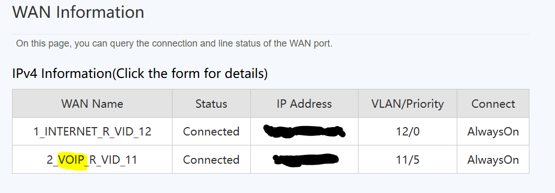
Task: Click the page description about WAN port
Action: (174, 44)
